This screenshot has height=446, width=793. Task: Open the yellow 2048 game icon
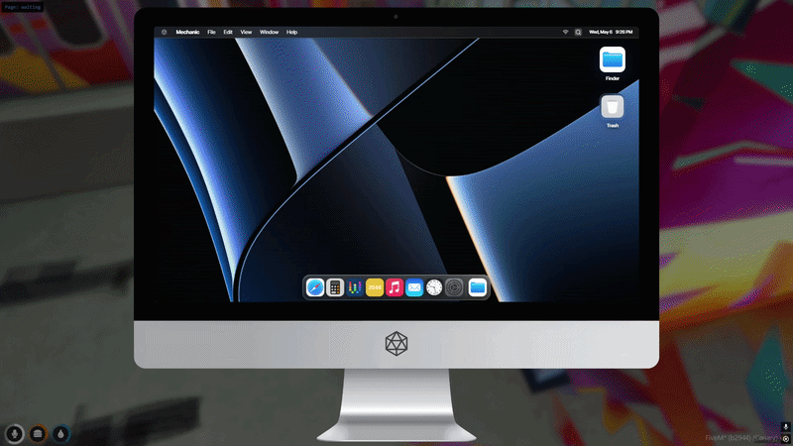click(375, 287)
